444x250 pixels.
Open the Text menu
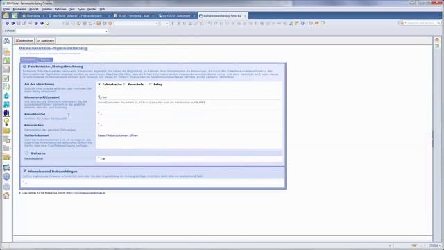[72, 9]
